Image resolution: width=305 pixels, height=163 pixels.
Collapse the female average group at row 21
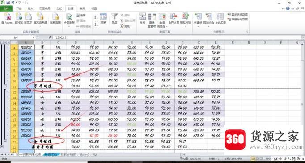click(x=5, y=141)
